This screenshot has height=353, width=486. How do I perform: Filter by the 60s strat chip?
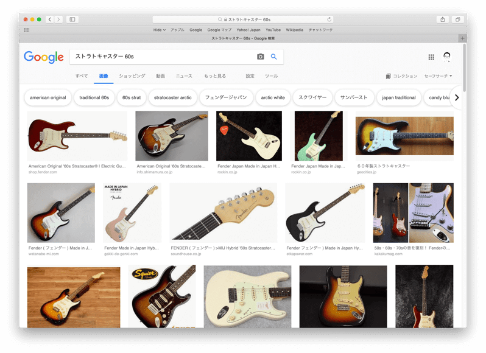132,97
